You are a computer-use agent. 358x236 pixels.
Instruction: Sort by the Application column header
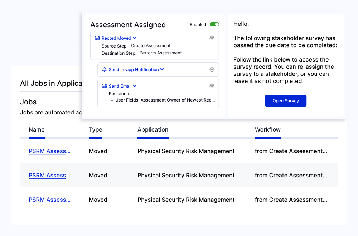pyautogui.click(x=153, y=129)
